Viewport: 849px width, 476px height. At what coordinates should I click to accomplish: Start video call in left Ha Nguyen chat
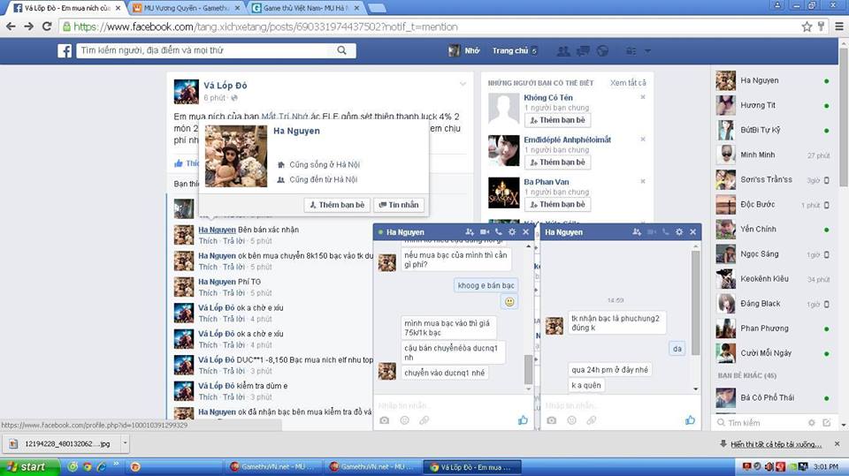(x=484, y=232)
